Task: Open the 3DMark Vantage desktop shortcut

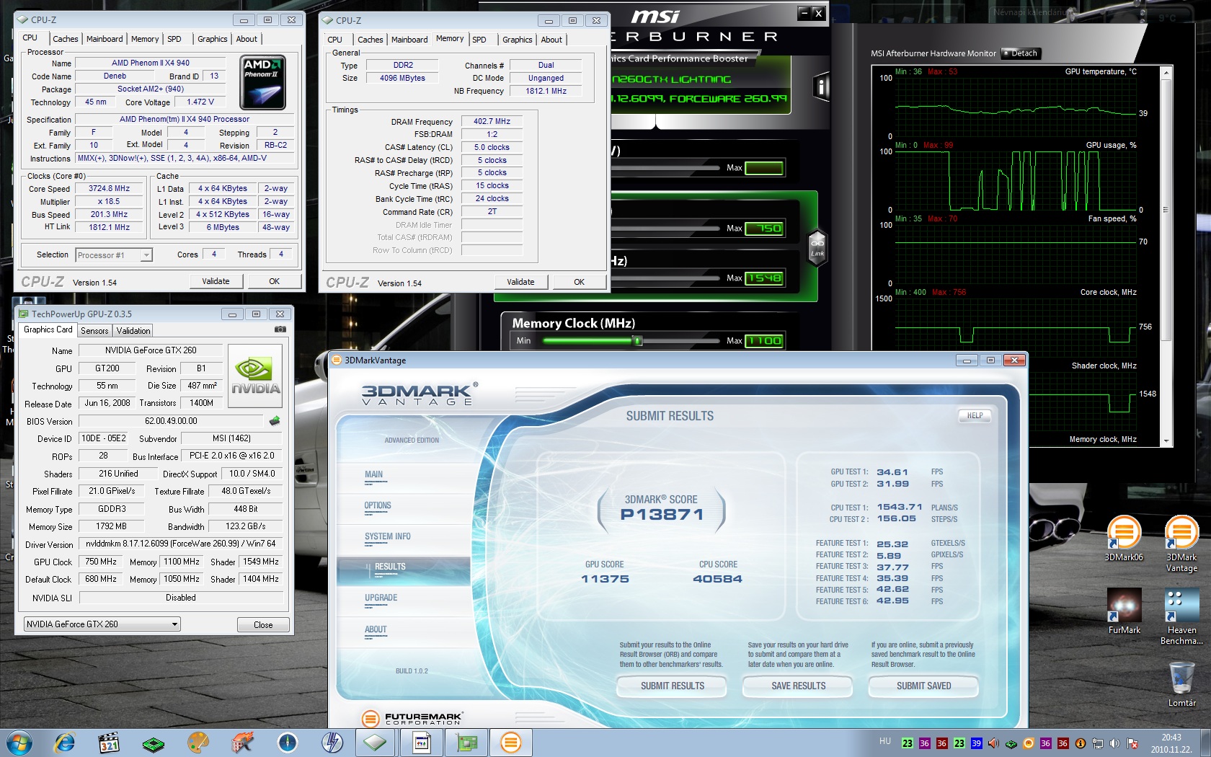Action: 1181,544
